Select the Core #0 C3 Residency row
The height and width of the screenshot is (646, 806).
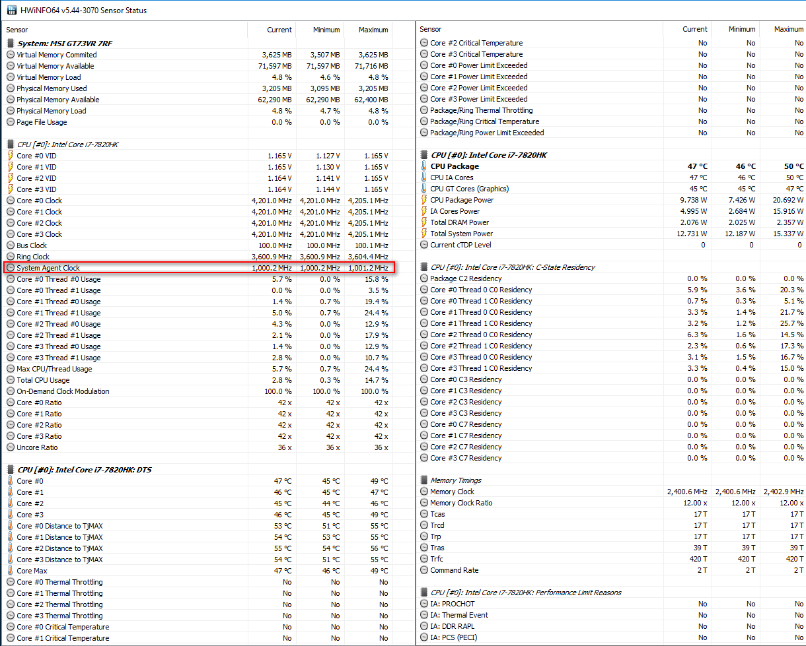pyautogui.click(x=611, y=379)
